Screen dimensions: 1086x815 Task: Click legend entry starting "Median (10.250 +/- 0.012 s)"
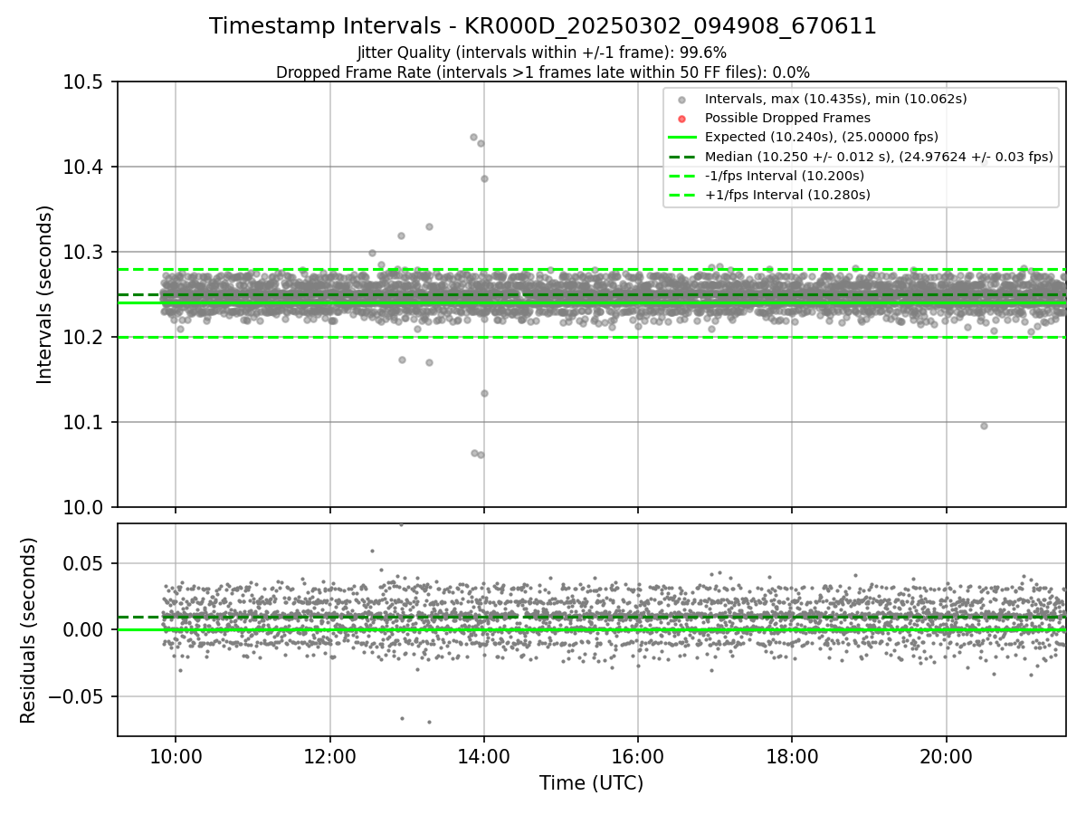(879, 157)
